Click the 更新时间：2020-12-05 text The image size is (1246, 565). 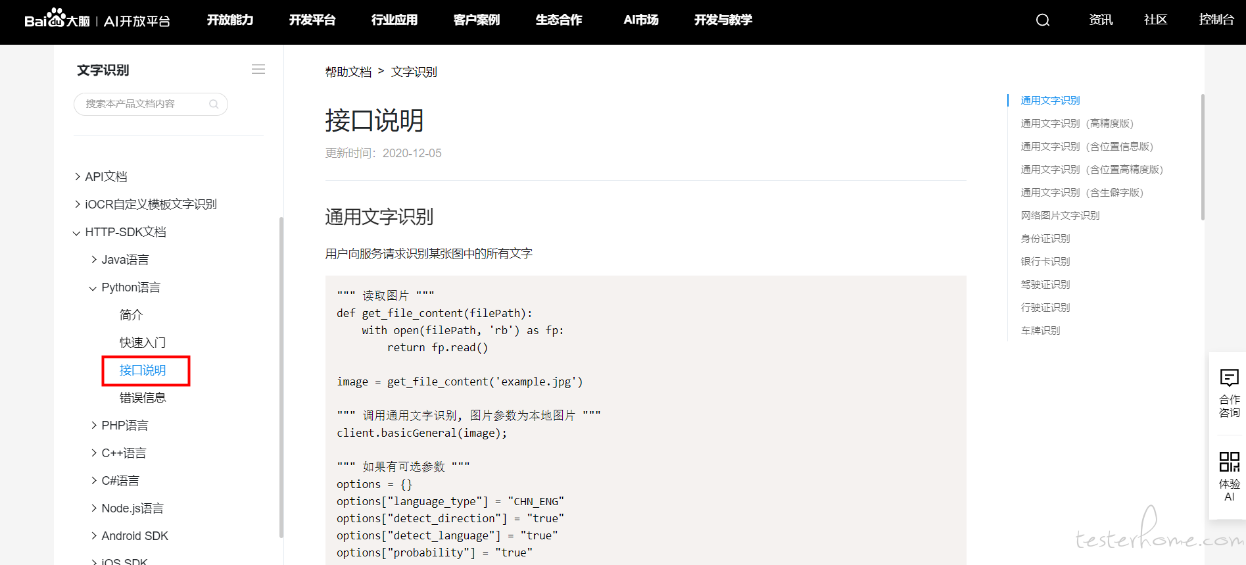(383, 153)
